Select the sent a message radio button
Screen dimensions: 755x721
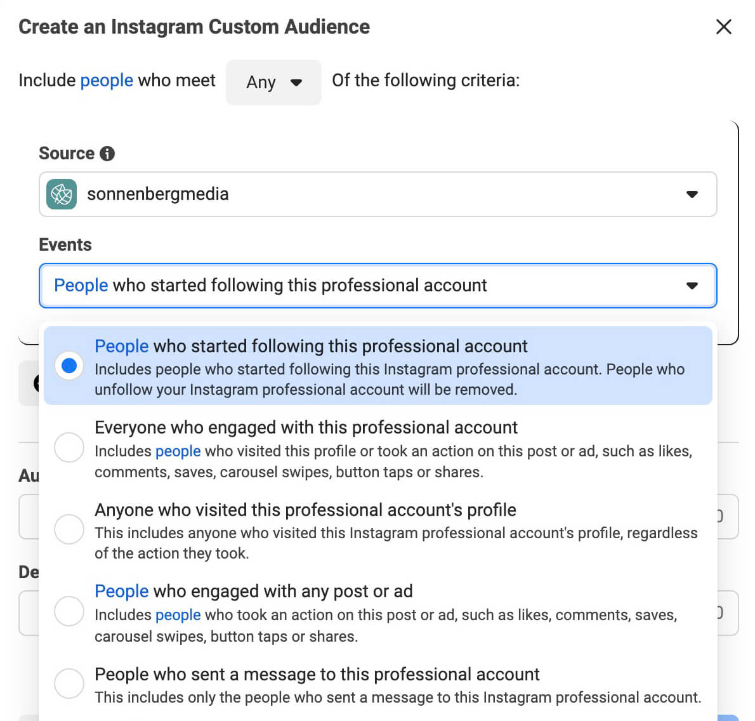tap(69, 684)
